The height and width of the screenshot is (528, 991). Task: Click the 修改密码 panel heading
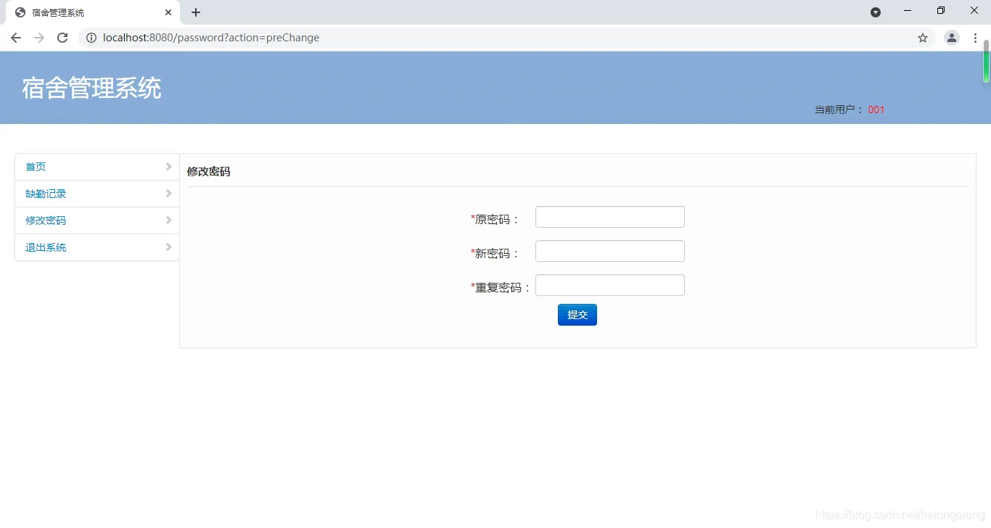(x=209, y=172)
